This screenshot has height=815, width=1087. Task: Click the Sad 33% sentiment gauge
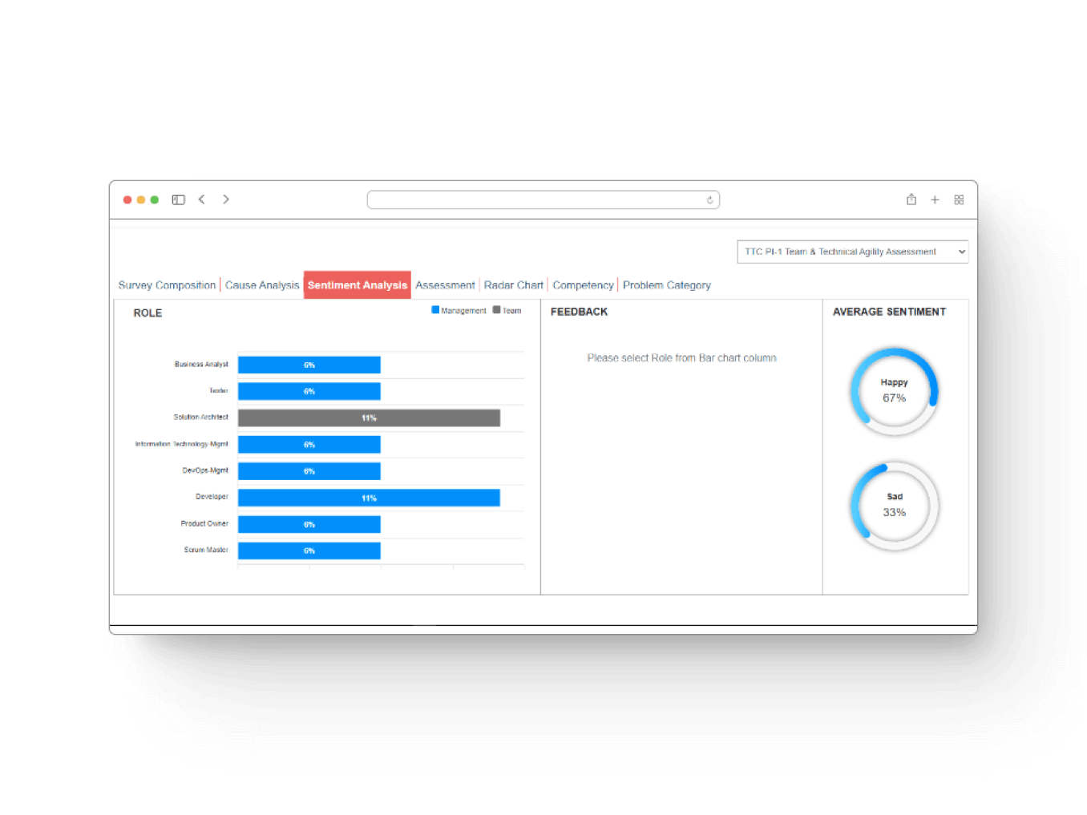coord(895,506)
